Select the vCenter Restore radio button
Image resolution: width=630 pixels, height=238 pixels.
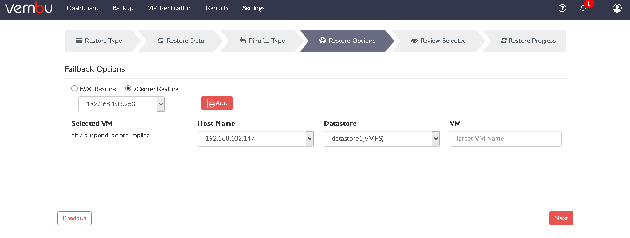[128, 88]
